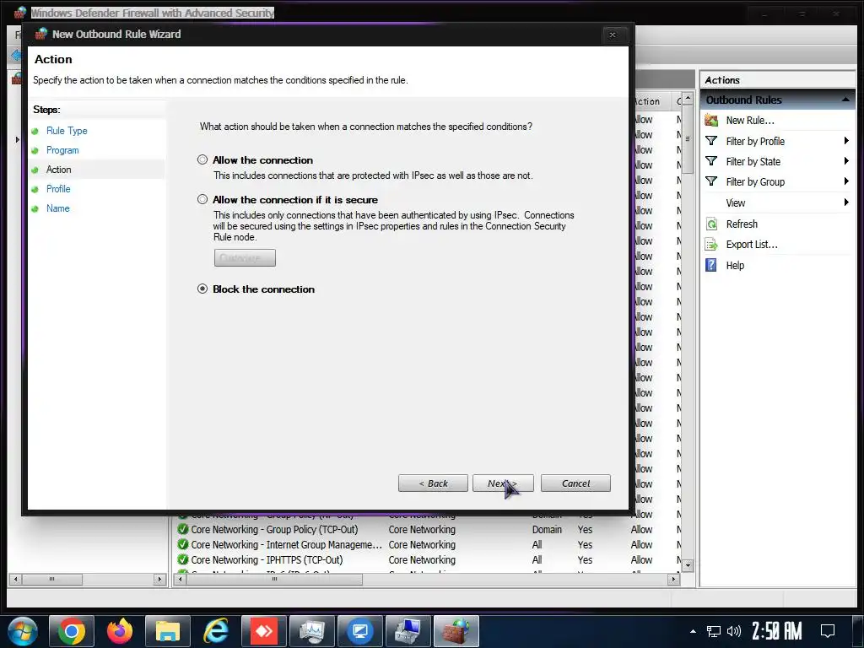This screenshot has height=648, width=864.
Task: Select Block the connection radio button
Action: point(202,289)
